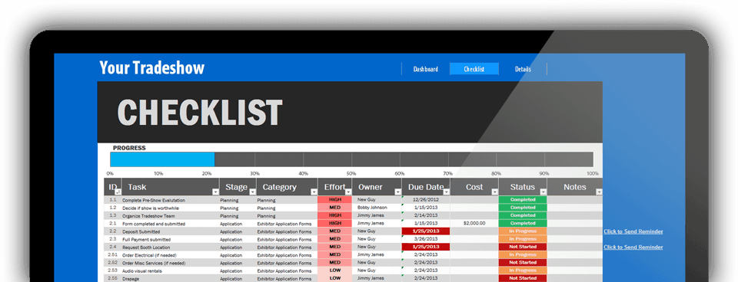Expand the Stage column filter arrow
The width and height of the screenshot is (738, 282).
(253, 192)
